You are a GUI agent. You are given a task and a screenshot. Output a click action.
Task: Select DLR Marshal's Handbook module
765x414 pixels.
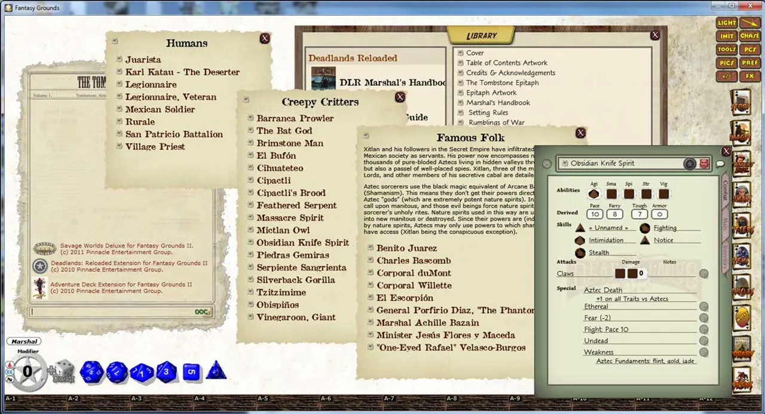pyautogui.click(x=393, y=82)
